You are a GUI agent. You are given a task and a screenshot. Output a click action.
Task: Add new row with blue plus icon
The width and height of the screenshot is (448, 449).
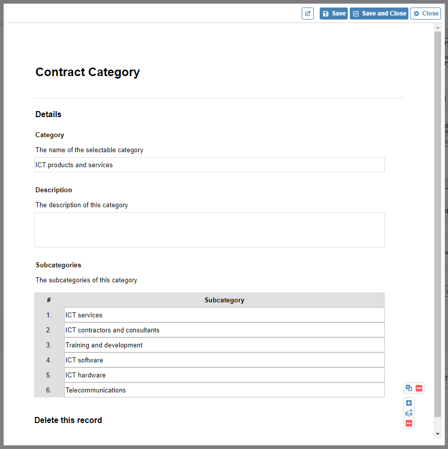[409, 403]
